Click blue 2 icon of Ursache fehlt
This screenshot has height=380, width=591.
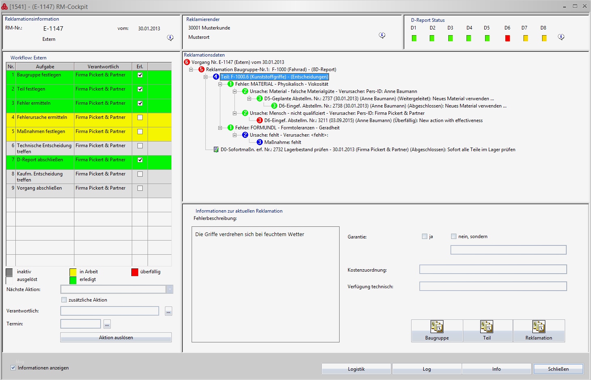[x=245, y=135]
